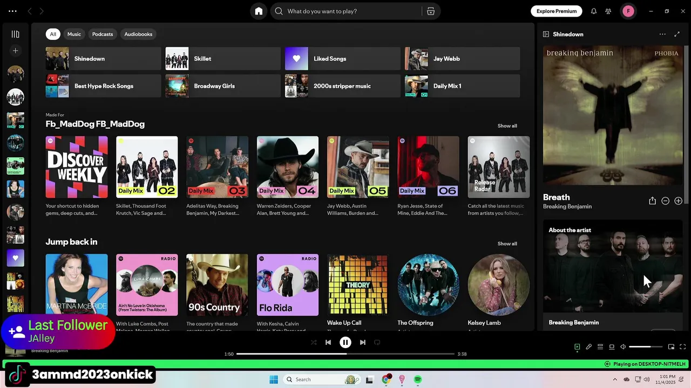This screenshot has height=388, width=691.
Task: Open the Liked Songs shortcut tile
Action: pyautogui.click(x=343, y=59)
